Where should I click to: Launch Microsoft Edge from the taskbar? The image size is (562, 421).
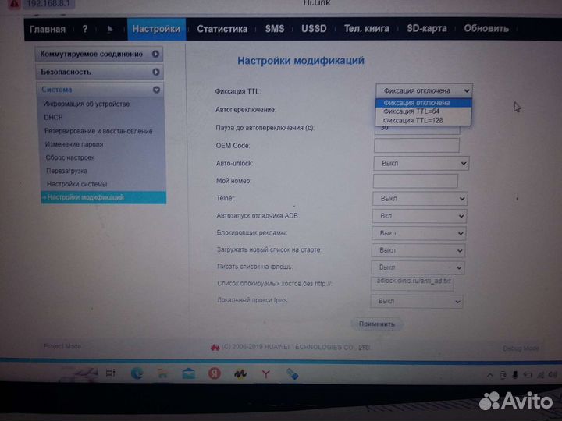[x=137, y=373]
